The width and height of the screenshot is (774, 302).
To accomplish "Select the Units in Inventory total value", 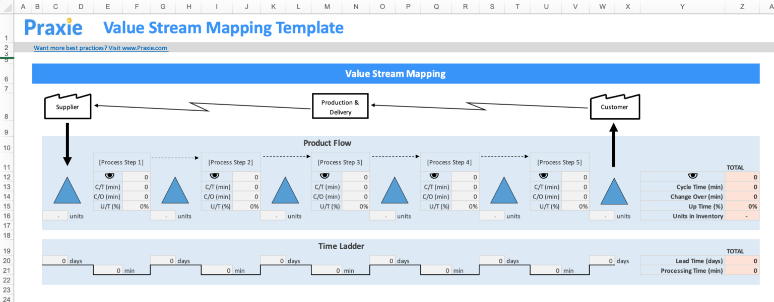I will pos(742,216).
